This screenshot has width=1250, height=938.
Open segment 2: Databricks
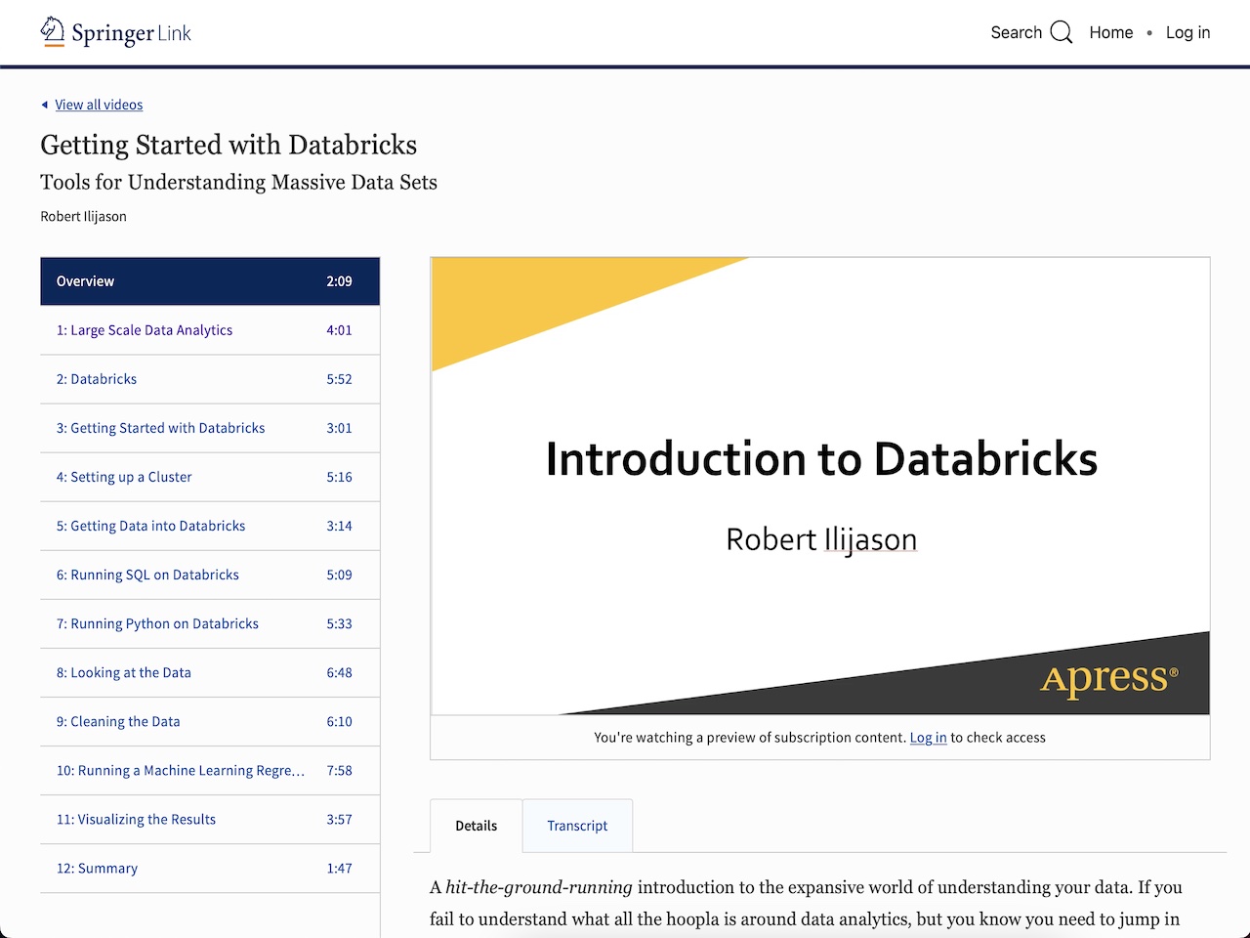click(210, 379)
